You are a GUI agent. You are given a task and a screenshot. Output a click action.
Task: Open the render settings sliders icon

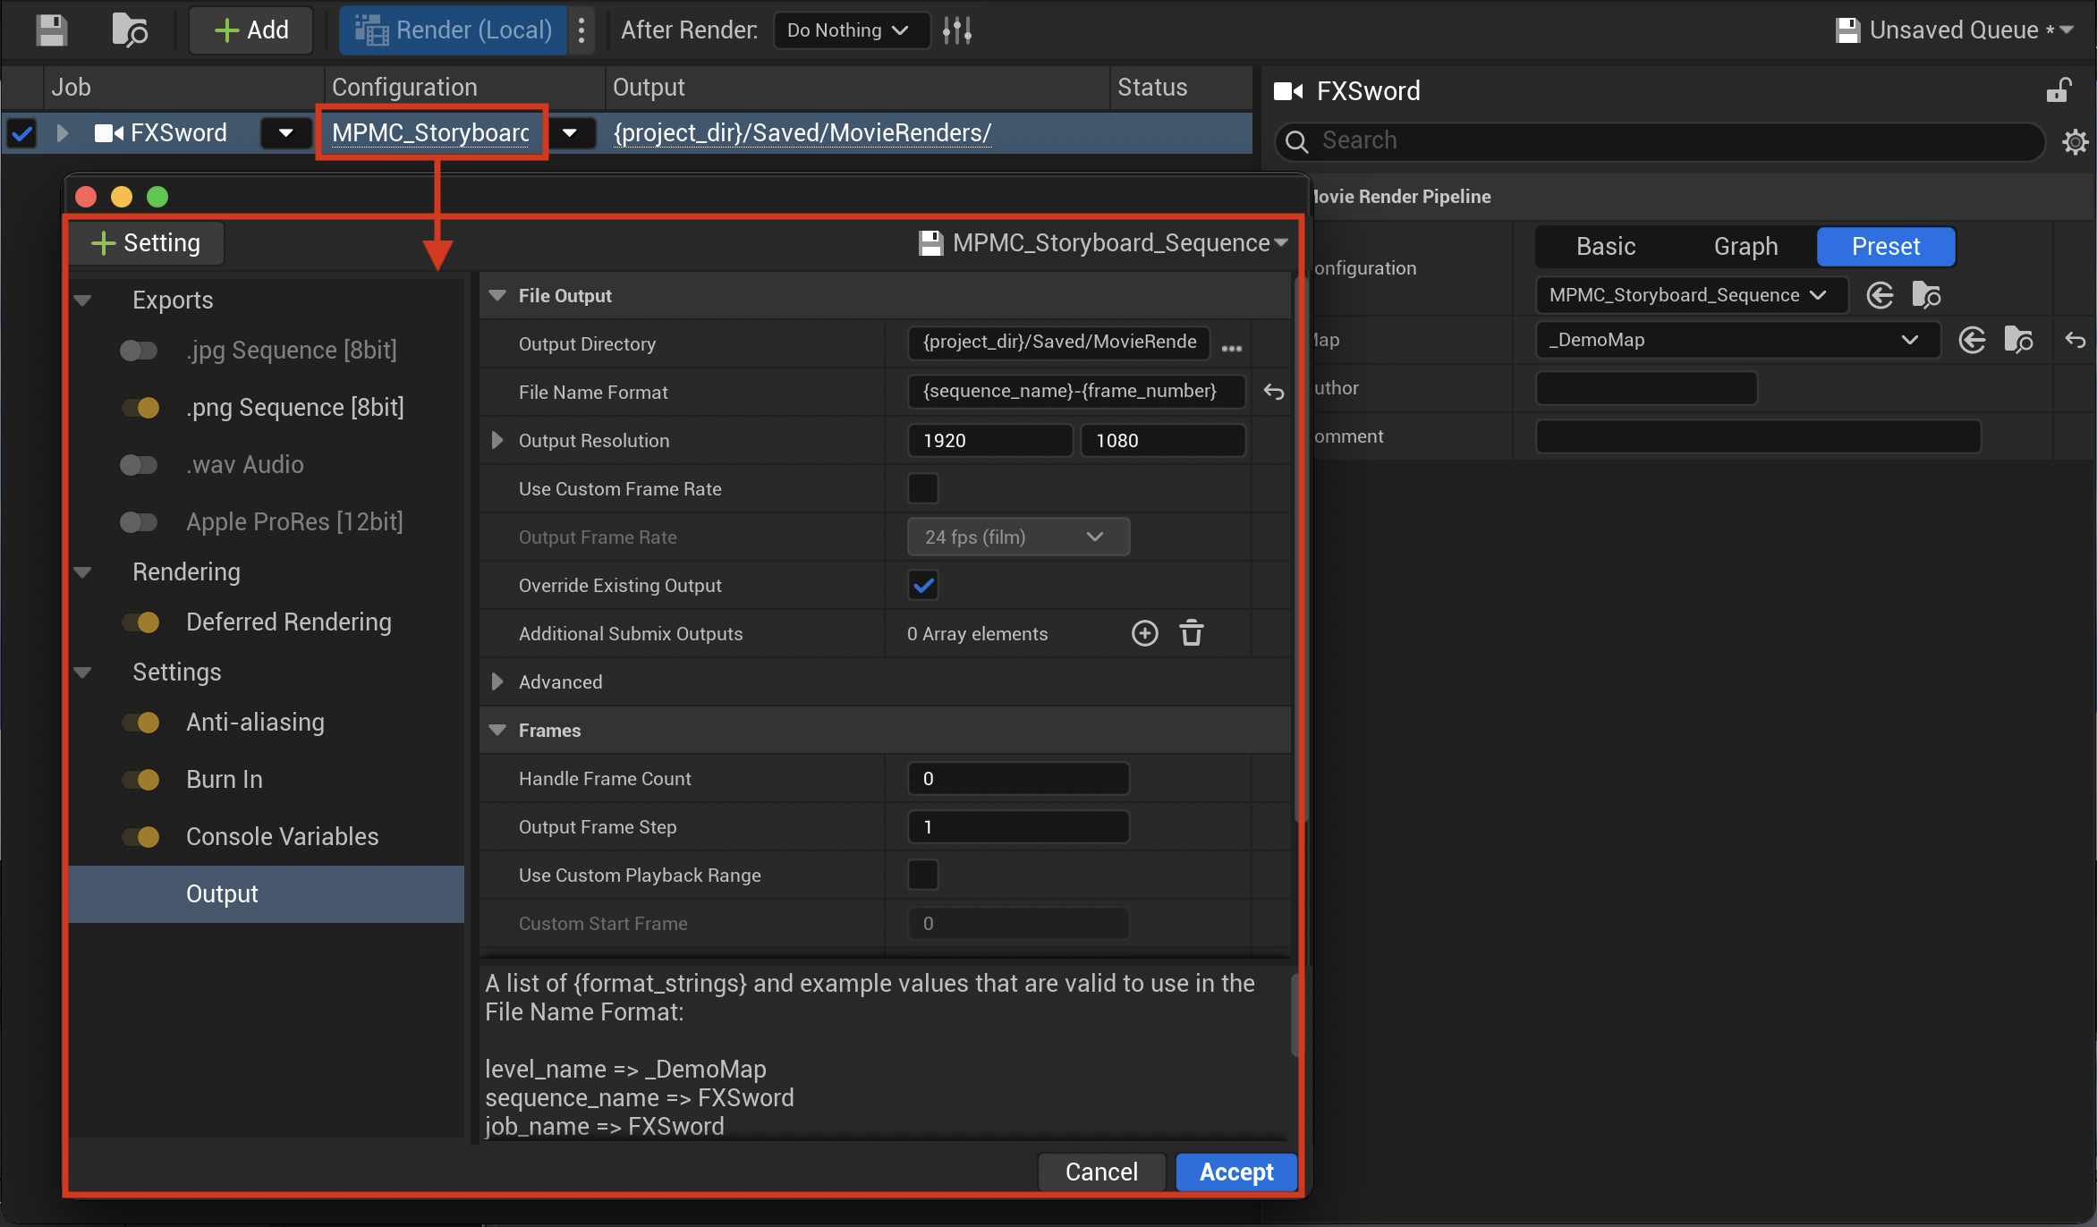tap(956, 30)
